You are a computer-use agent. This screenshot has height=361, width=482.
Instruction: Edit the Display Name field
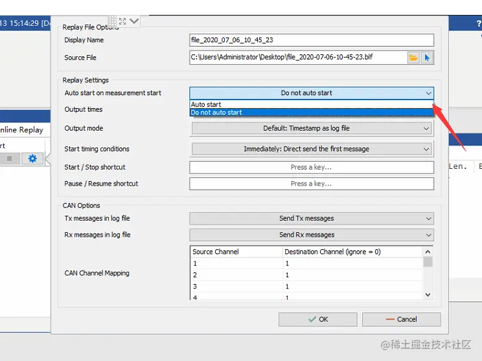click(x=312, y=40)
